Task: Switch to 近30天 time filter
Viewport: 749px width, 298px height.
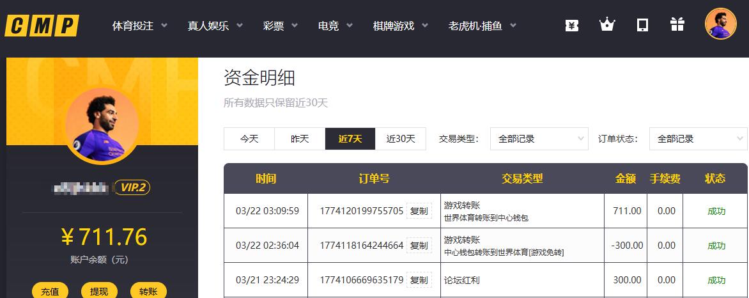Action: click(x=401, y=139)
